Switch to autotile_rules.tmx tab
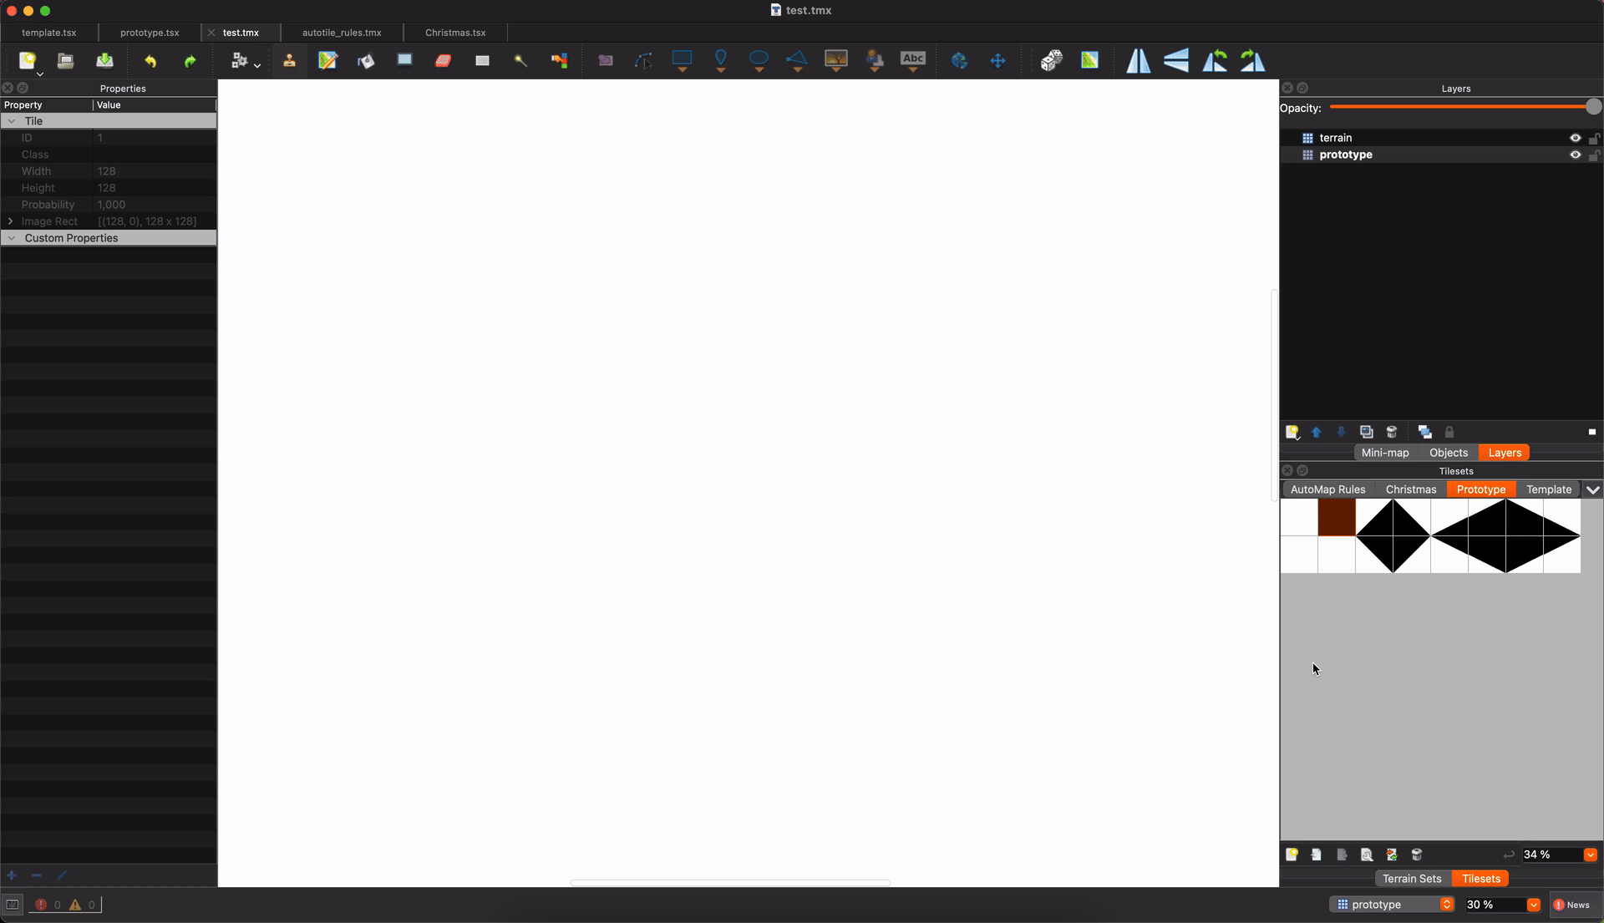Screen dimensions: 1604x923 (342, 33)
